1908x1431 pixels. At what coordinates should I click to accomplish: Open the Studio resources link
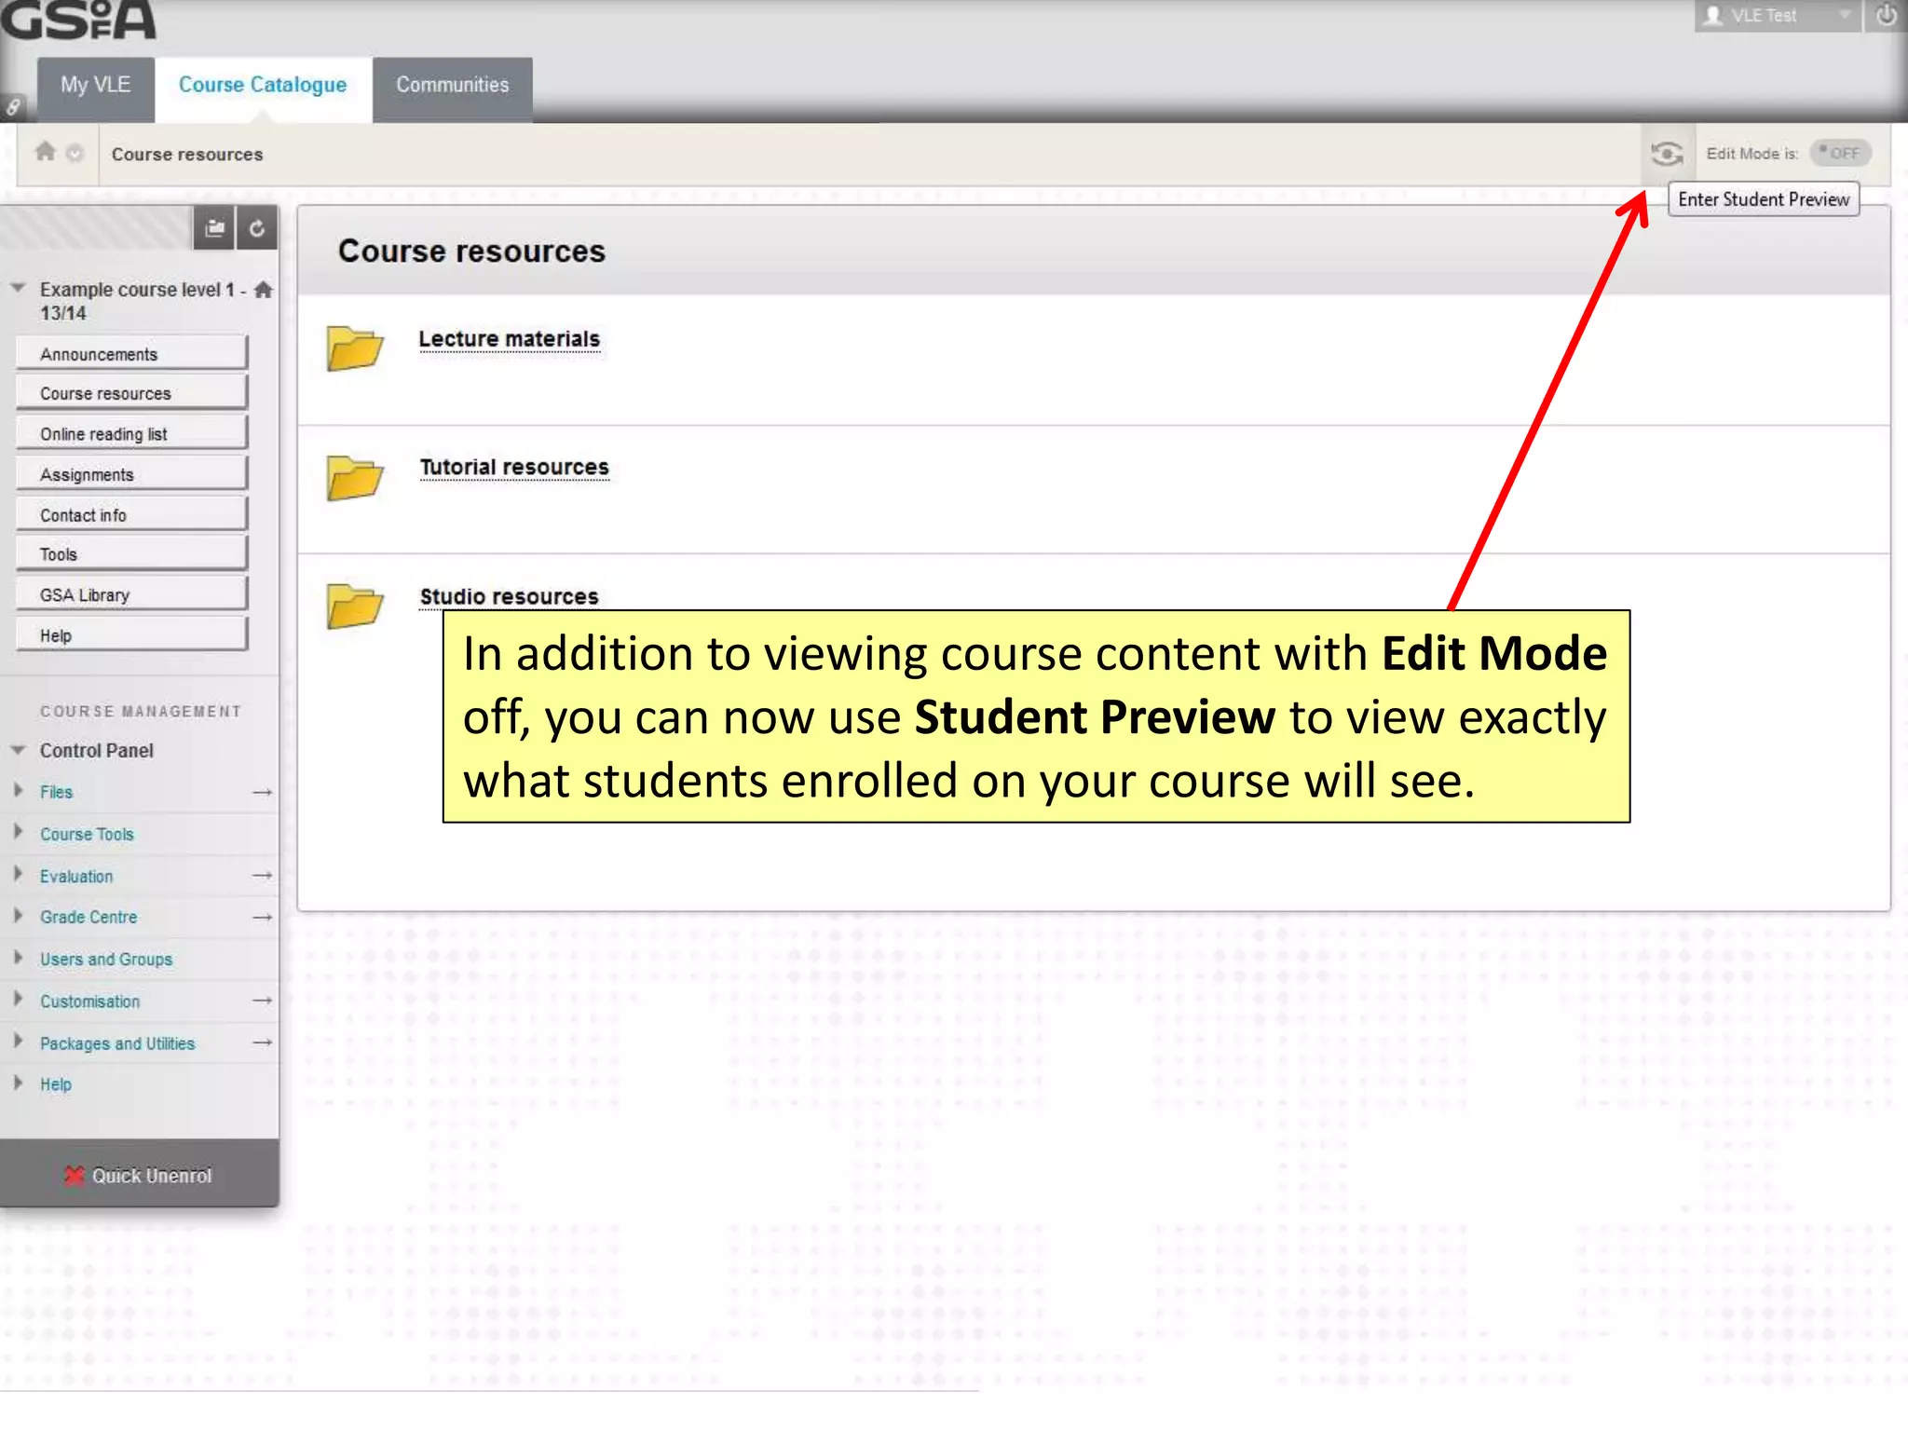tap(509, 596)
